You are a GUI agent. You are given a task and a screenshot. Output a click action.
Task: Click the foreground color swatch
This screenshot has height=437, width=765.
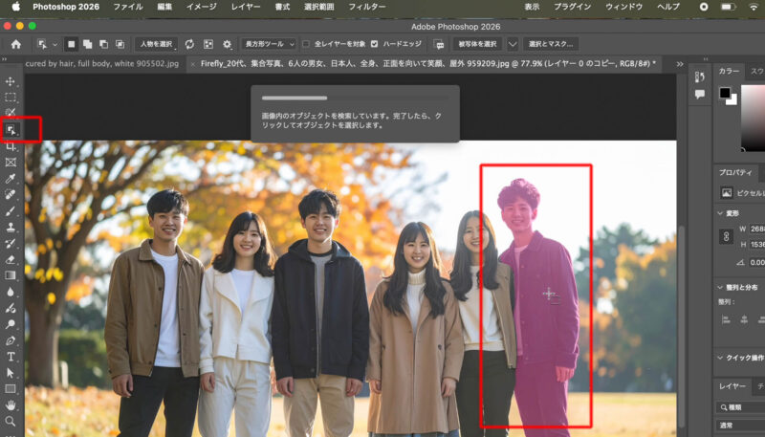click(x=725, y=93)
